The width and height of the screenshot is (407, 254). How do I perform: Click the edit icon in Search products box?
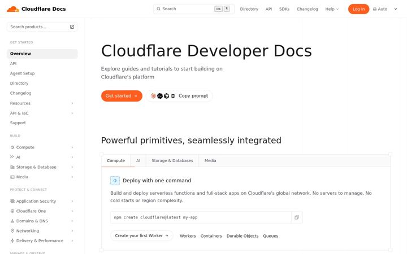tap(72, 27)
